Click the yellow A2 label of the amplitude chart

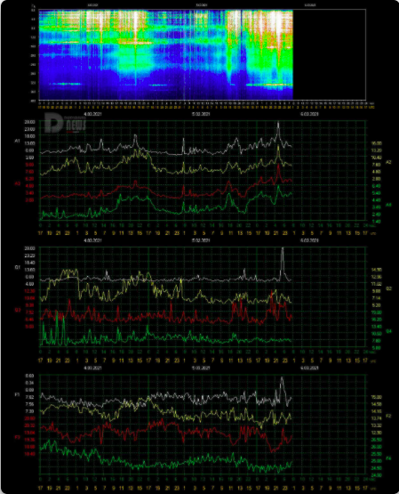click(388, 162)
